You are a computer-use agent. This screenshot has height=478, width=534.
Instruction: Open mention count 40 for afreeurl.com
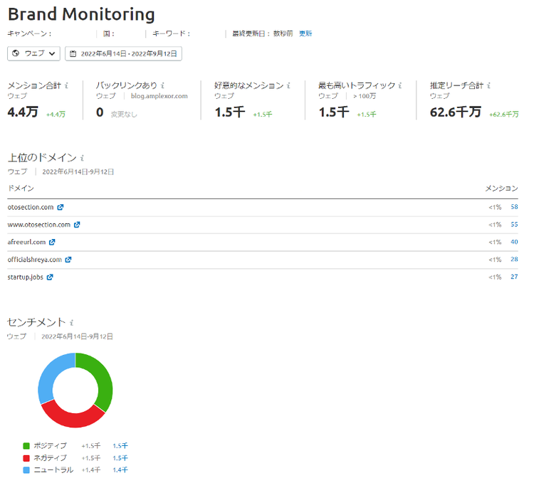click(514, 242)
